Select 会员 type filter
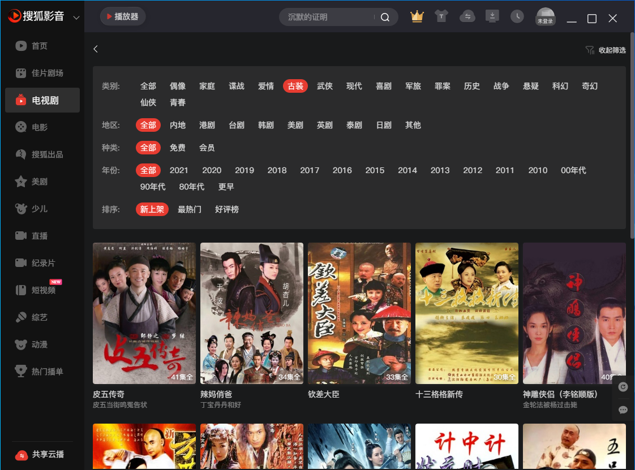Screen dimensions: 635x470 coord(207,148)
